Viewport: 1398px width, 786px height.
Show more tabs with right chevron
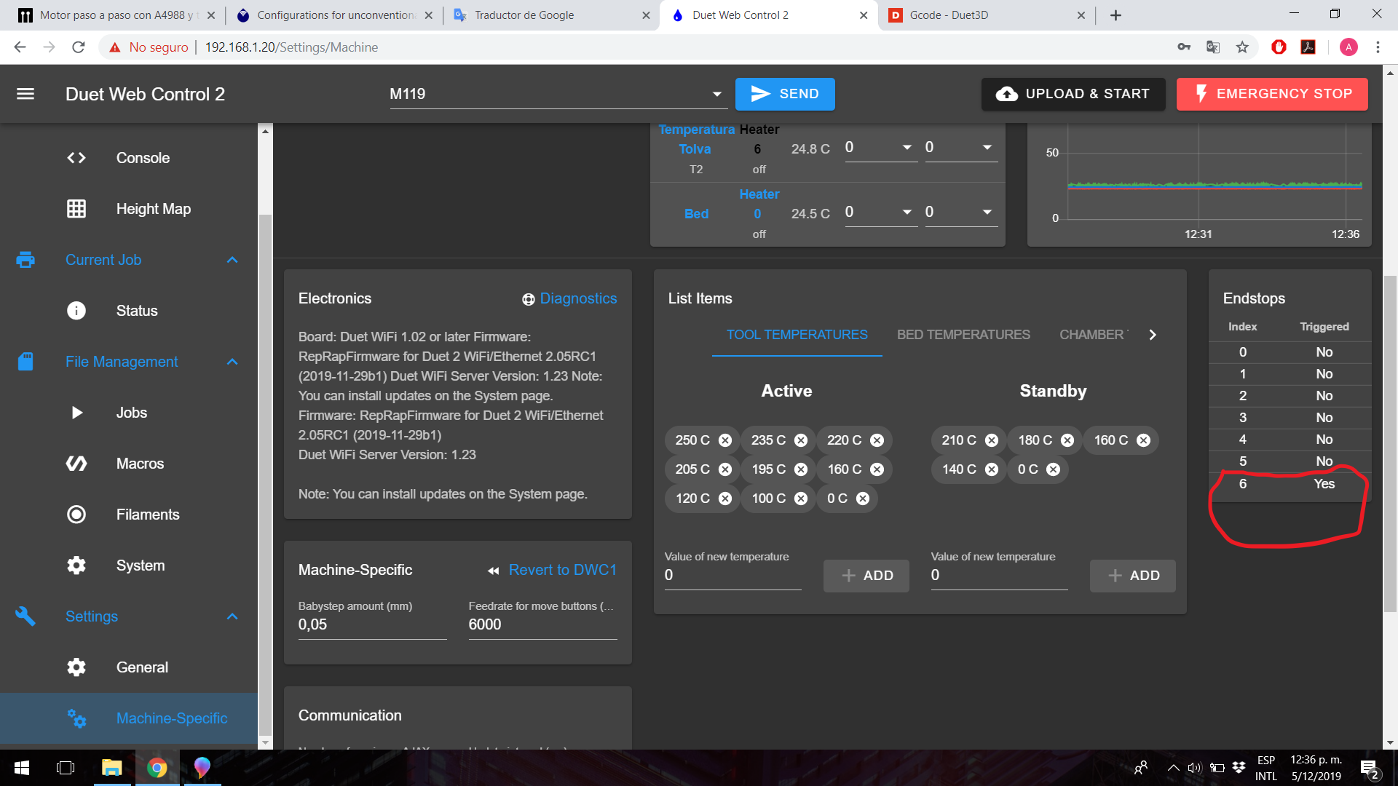1153,335
